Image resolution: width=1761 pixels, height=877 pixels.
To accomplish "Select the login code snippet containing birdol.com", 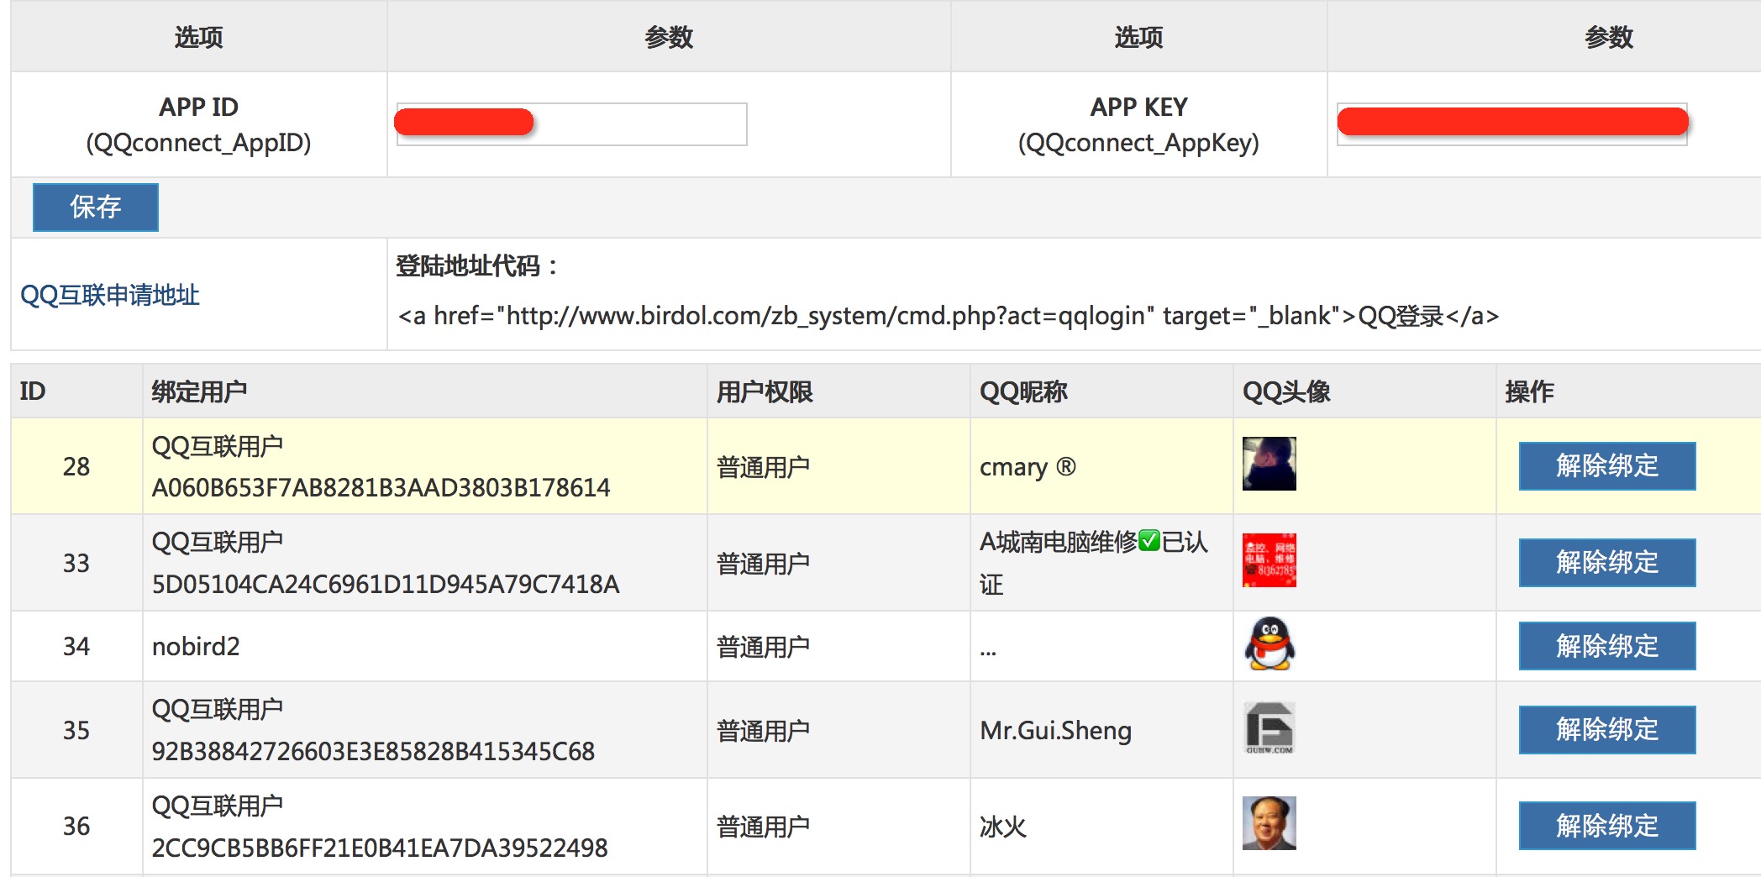I will click(949, 316).
